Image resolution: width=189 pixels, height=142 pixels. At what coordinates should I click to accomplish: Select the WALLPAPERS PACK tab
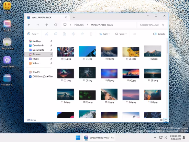pos(47,18)
